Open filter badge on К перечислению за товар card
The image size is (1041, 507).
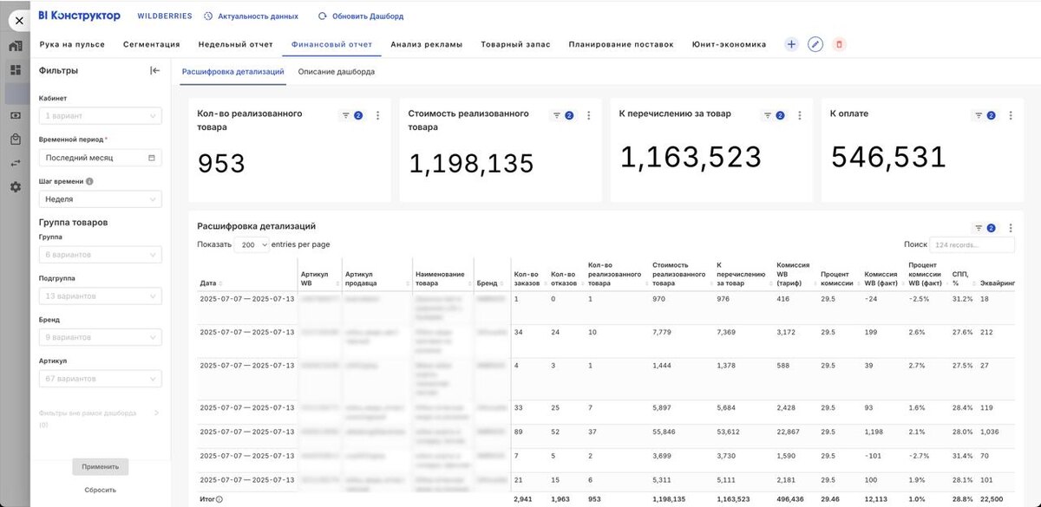774,115
